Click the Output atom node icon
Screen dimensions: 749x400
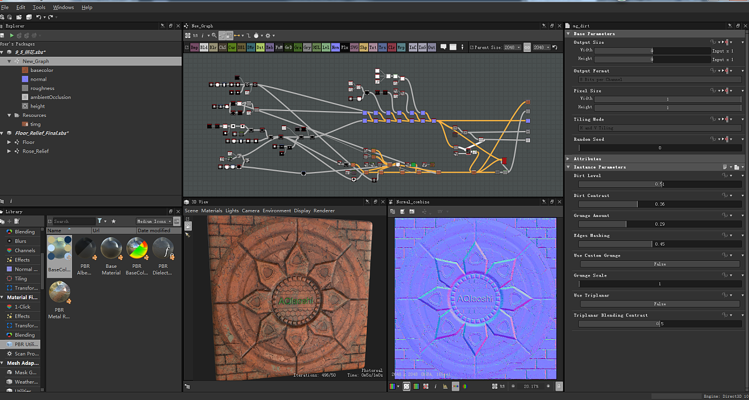point(431,47)
